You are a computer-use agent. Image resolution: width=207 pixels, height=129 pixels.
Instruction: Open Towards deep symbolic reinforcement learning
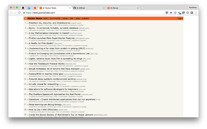(52, 79)
